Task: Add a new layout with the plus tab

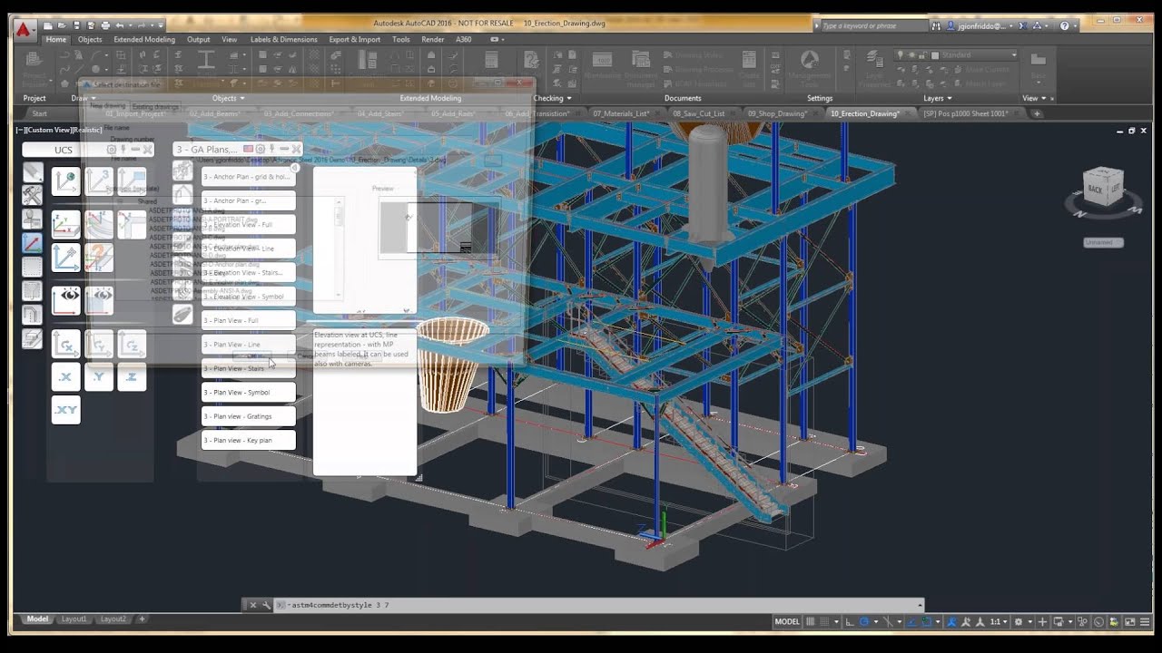Action: click(x=142, y=619)
